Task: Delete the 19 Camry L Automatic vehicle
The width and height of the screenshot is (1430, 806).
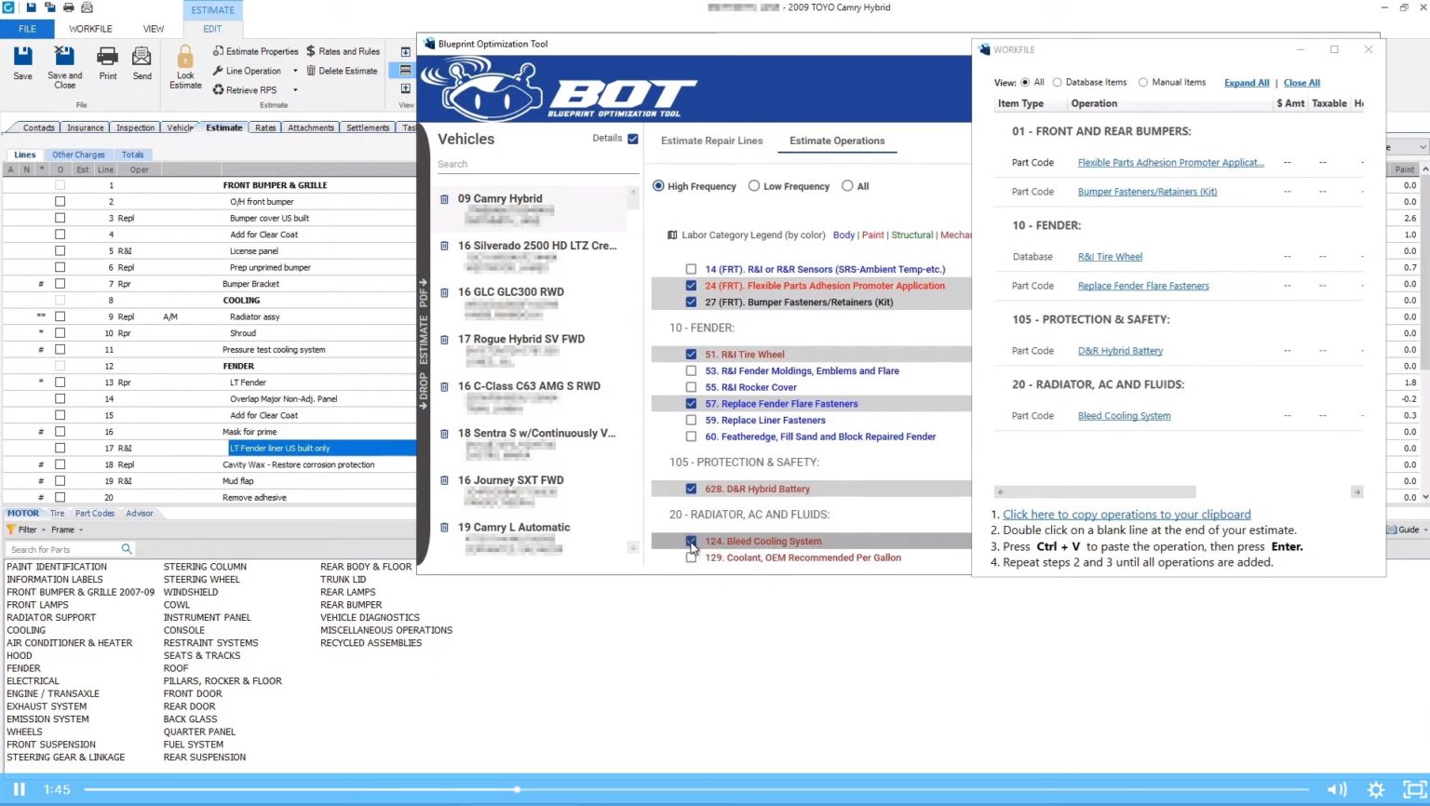Action: 444,528
